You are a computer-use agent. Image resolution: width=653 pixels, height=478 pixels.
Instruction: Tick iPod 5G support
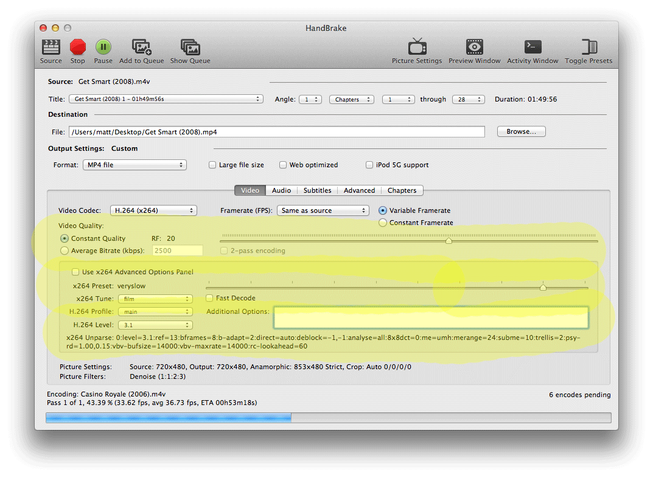click(369, 165)
